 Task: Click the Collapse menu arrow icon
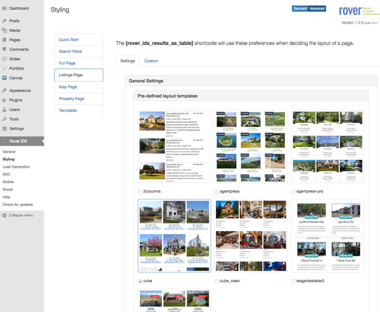(x=4, y=215)
